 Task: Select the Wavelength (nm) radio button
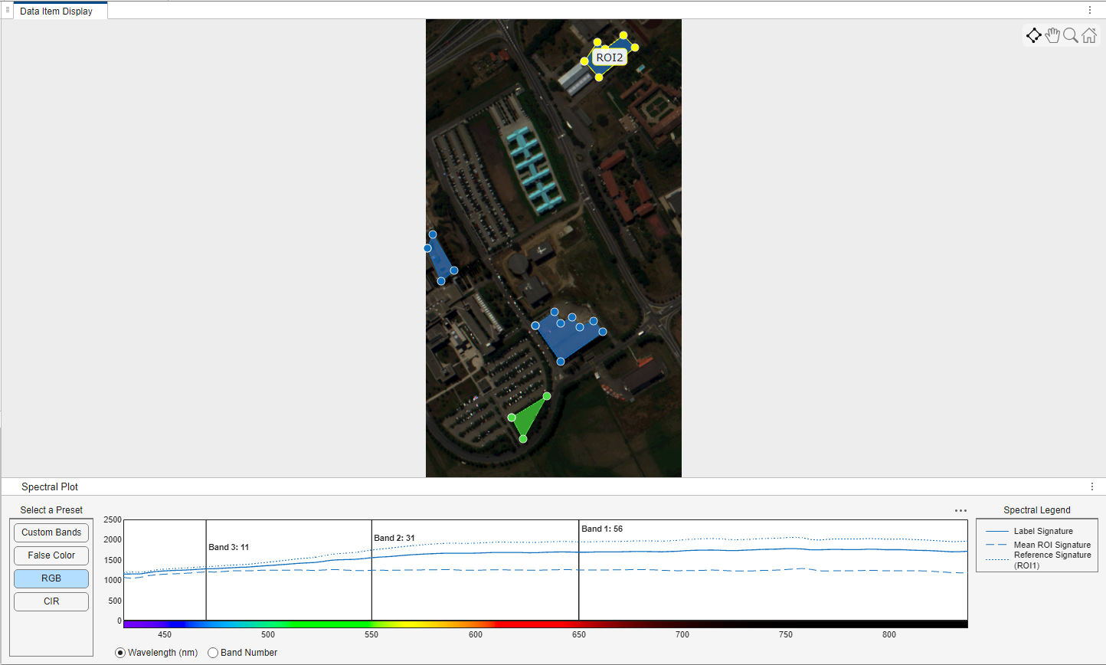[x=119, y=652]
